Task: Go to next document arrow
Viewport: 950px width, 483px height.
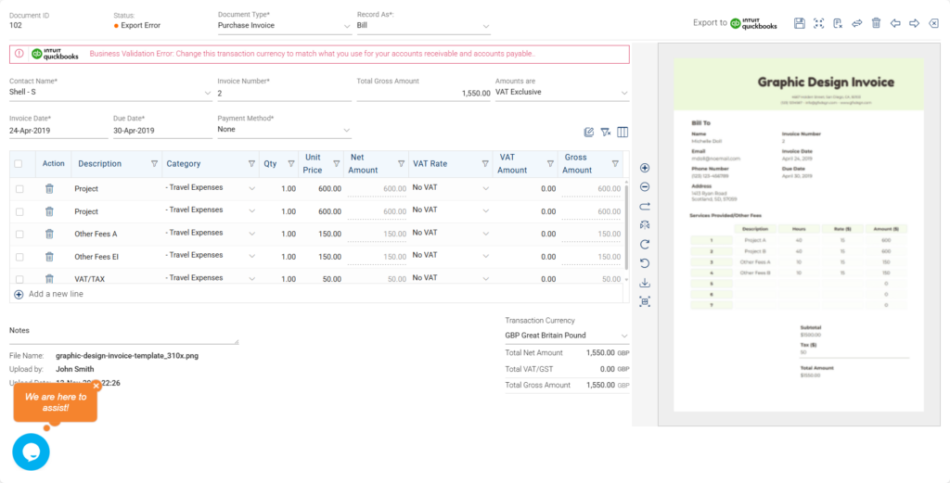Action: click(914, 23)
